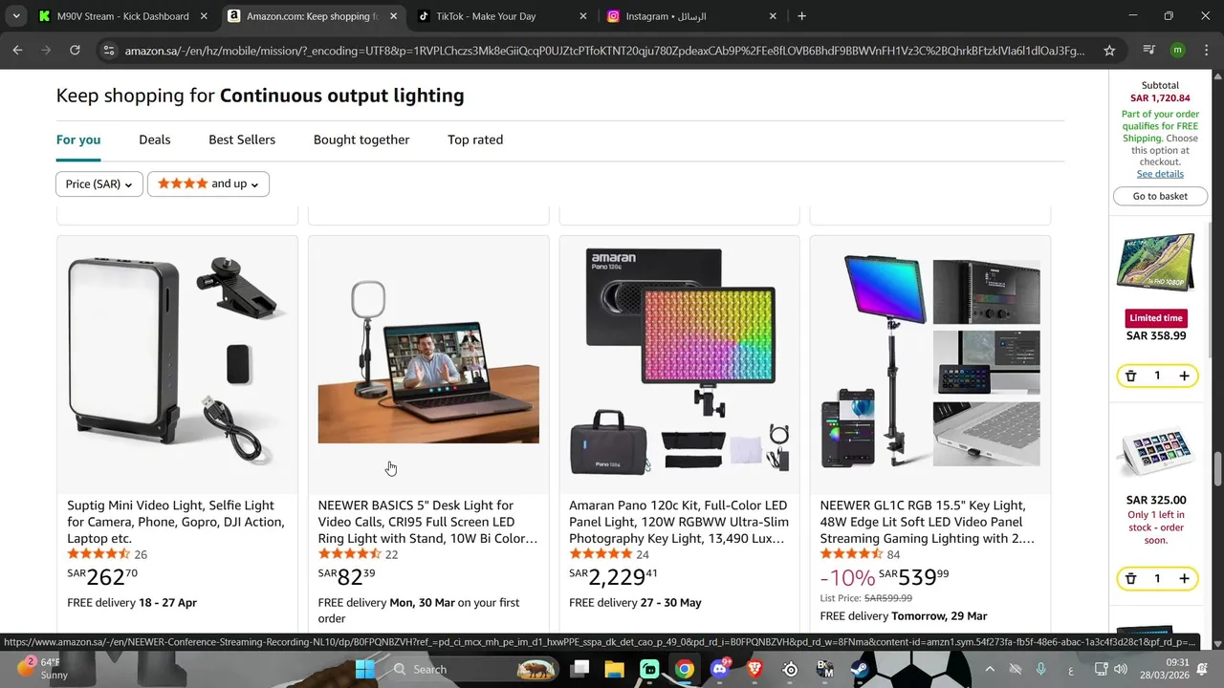
Task: Open the four stars and up dropdown
Action: [208, 183]
